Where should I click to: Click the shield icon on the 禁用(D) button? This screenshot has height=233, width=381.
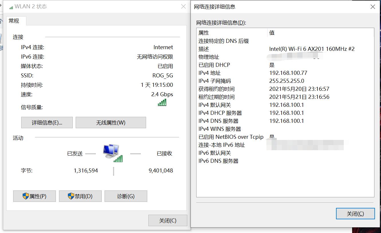(x=71, y=196)
